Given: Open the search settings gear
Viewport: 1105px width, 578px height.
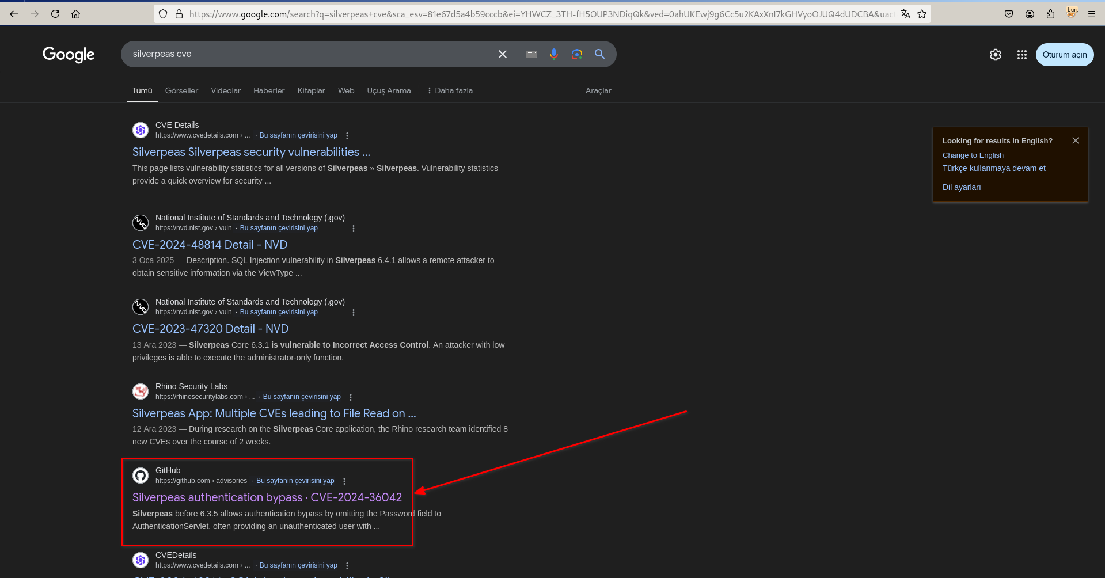Looking at the screenshot, I should [x=995, y=55].
